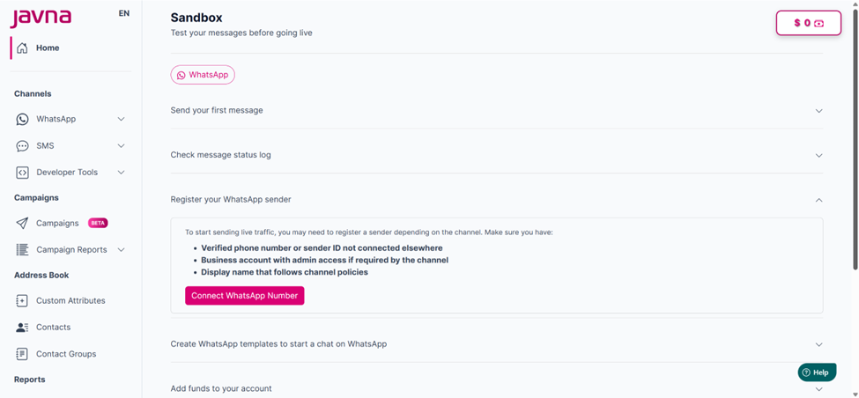Click the Home house icon in sidebar
859x398 pixels.
tap(22, 48)
